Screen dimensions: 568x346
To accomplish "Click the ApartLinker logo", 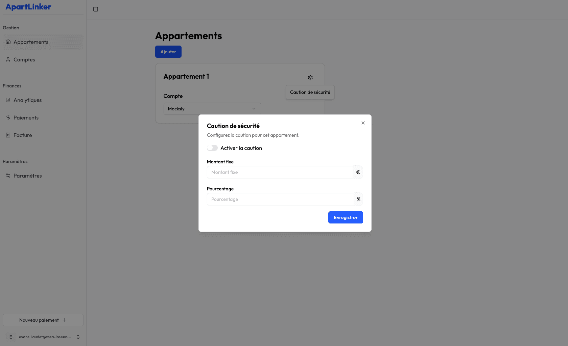I will pos(28,7).
